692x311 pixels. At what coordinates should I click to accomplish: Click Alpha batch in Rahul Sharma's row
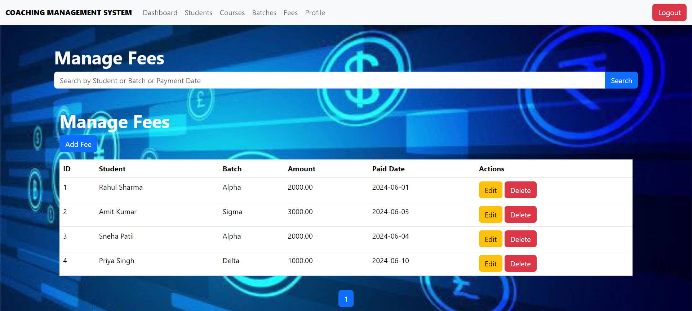[232, 188]
